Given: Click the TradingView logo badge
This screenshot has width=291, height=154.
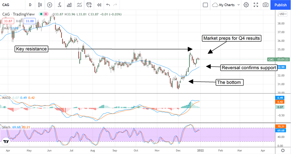Looking at the screenshot, I should pyautogui.click(x=6, y=141).
